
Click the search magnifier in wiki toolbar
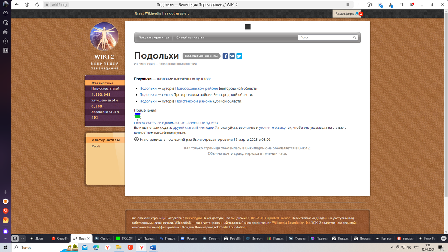pyautogui.click(x=355, y=37)
